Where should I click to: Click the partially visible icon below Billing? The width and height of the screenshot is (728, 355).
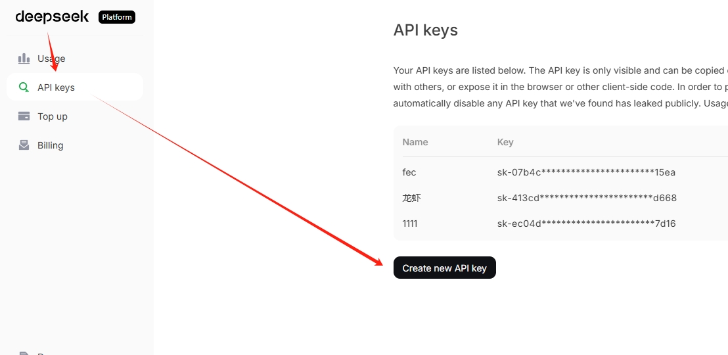pos(24,353)
